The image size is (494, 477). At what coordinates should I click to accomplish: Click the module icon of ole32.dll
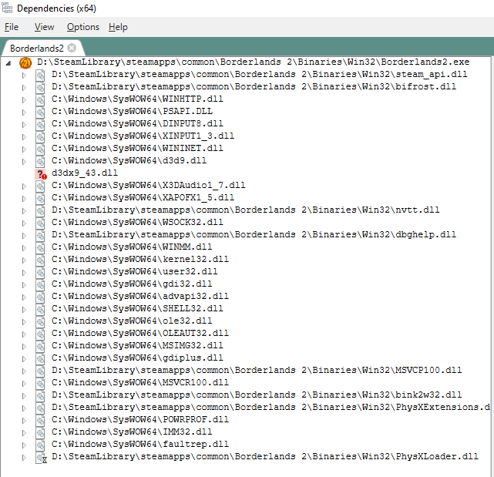tap(40, 322)
